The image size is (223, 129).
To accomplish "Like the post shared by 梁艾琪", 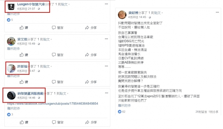I will coord(24,55).
